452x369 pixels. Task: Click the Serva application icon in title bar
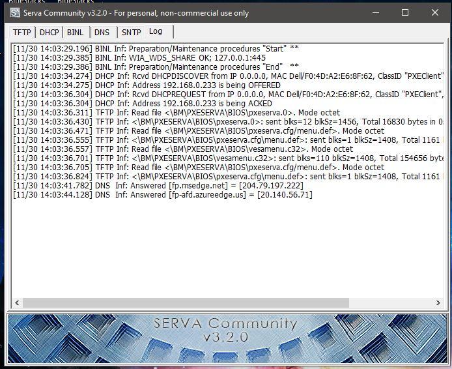[15, 12]
